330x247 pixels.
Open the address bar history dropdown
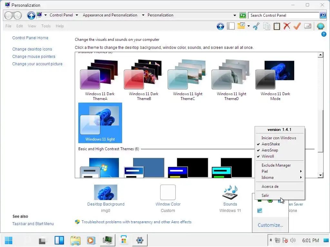[235, 15]
